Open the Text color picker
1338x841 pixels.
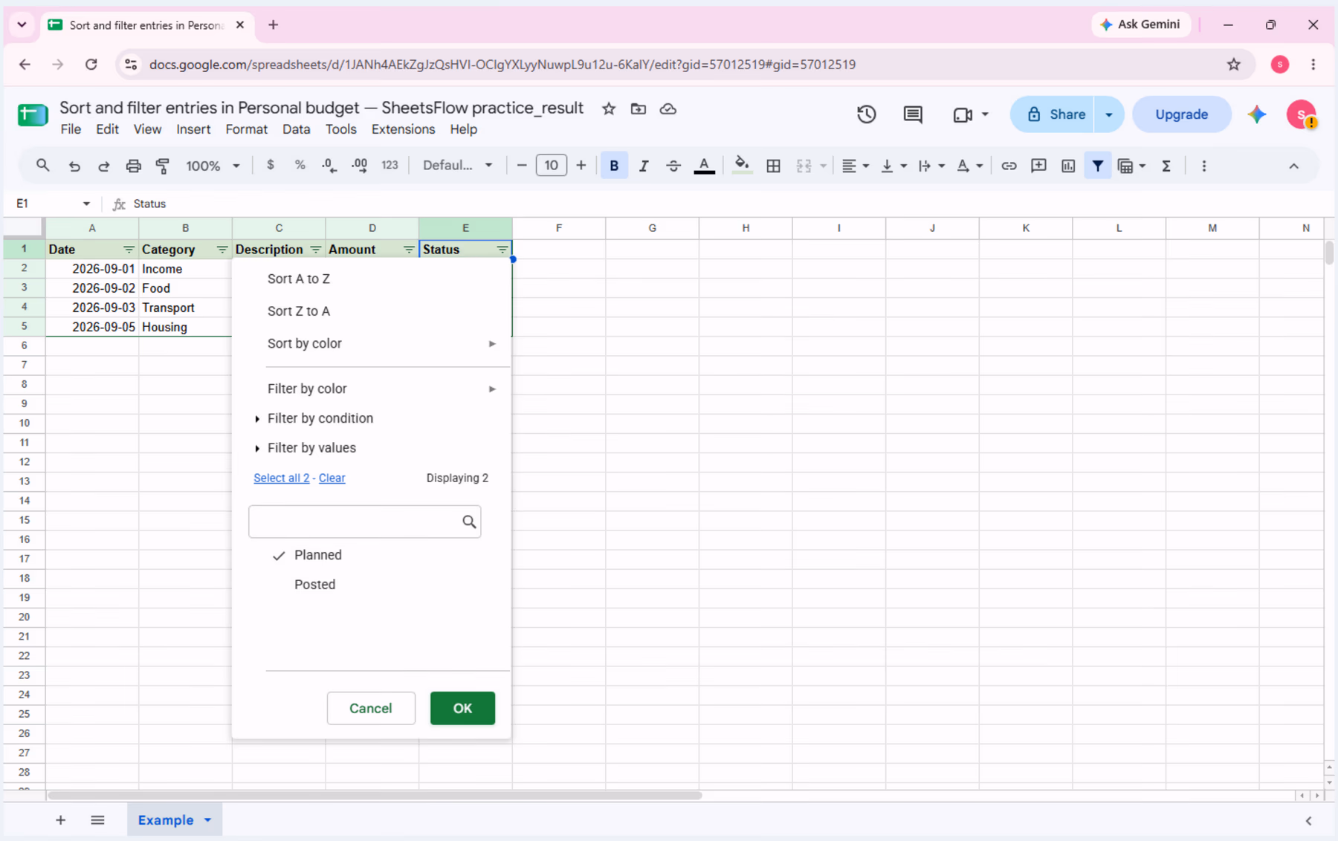coord(704,166)
